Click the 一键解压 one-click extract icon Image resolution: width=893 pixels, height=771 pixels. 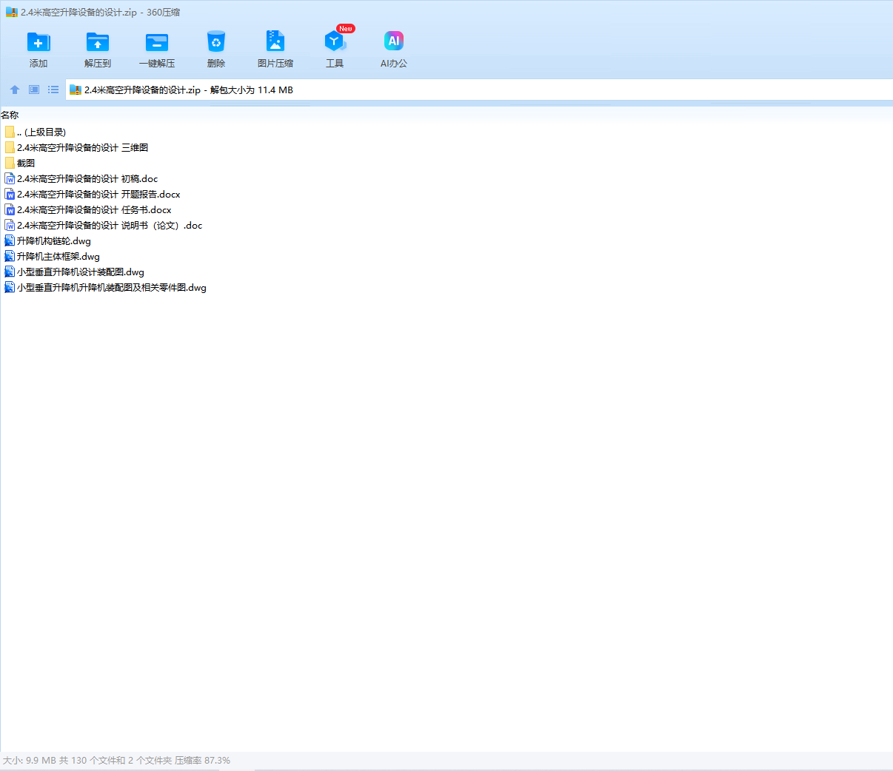pyautogui.click(x=157, y=42)
